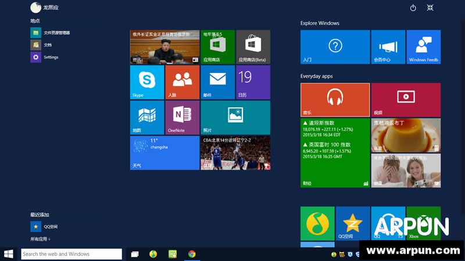The image size is (465, 261).
Task: Open the Windows Feedback tile
Action: point(424,47)
